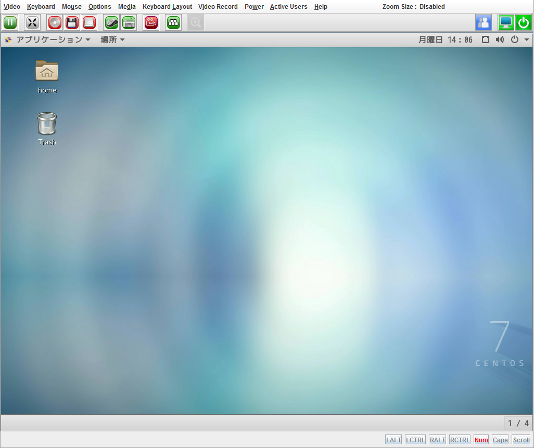The width and height of the screenshot is (534, 448).
Task: Click the green power button icon
Action: click(524, 23)
